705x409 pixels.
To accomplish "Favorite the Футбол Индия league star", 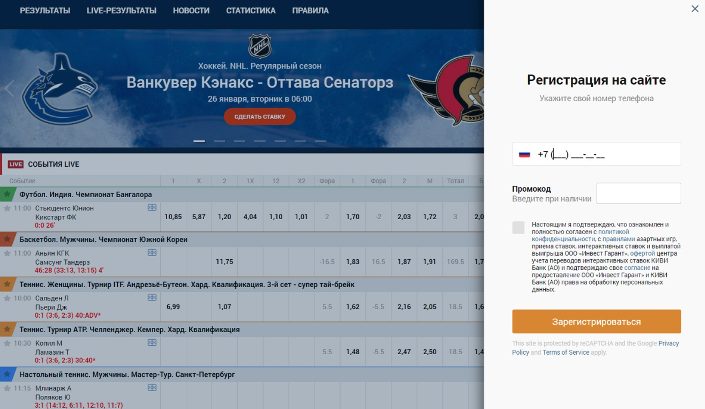I will [7, 194].
